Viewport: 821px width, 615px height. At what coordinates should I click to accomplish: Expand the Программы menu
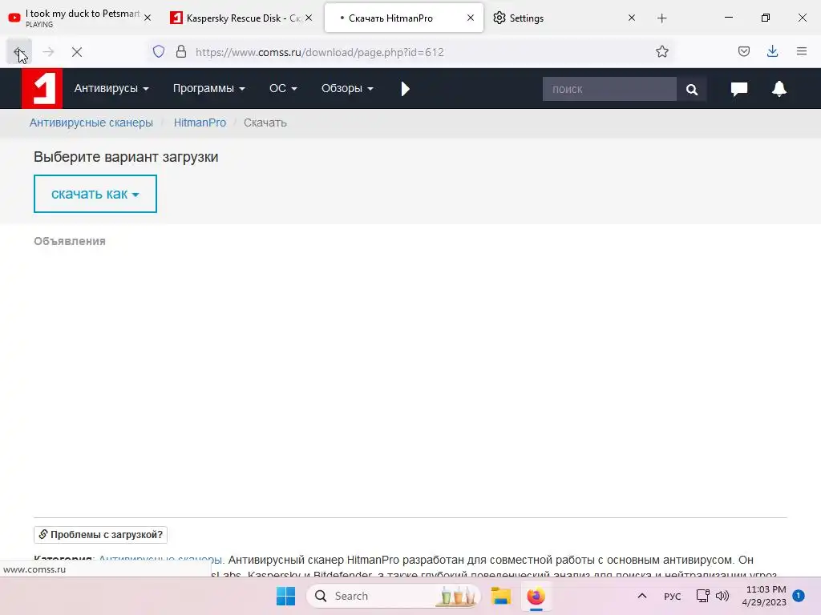tap(209, 88)
